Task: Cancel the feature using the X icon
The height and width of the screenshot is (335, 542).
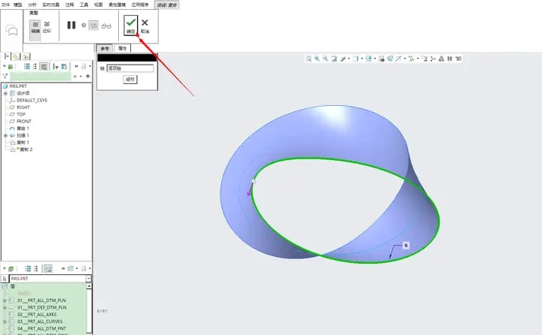Action: [x=145, y=26]
